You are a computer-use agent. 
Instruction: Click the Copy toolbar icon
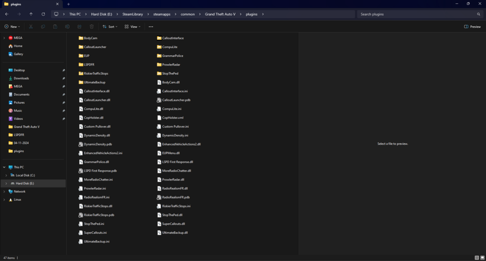click(x=43, y=27)
